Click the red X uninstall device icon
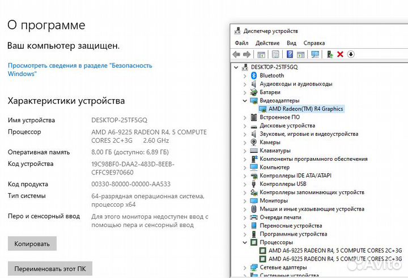408x278 pixels. click(340, 54)
